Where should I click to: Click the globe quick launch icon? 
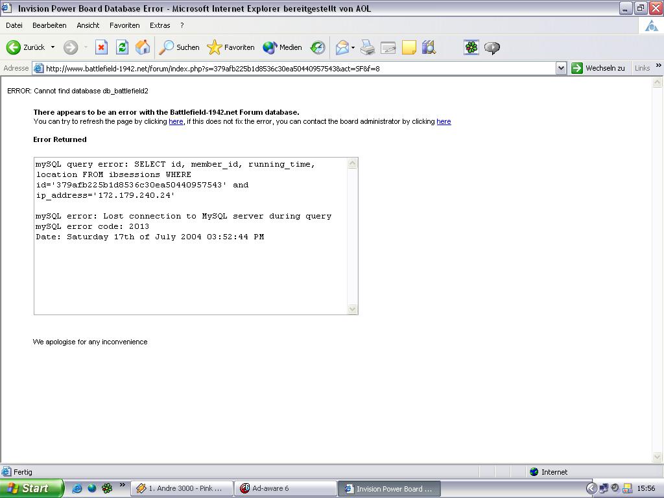point(92,488)
